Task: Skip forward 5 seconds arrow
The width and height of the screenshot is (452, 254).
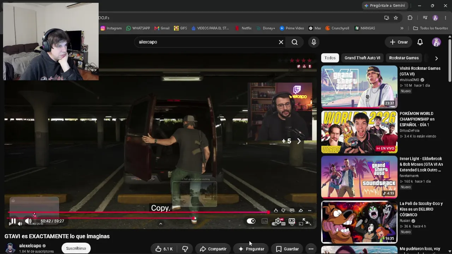Action: click(299, 141)
